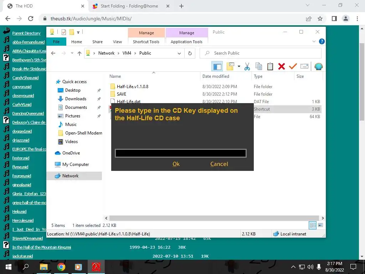Refresh the Public folder view

coord(190,54)
